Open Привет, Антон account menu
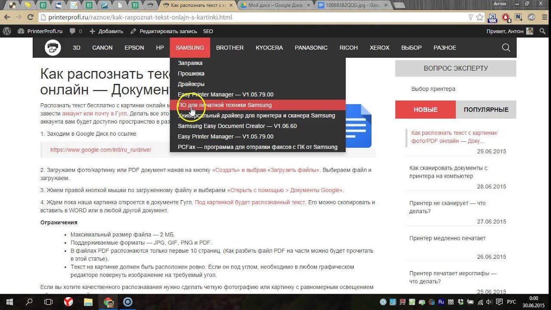This screenshot has width=551, height=310. tap(509, 31)
